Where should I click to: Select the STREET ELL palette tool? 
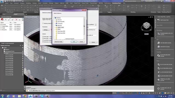pos(164,80)
